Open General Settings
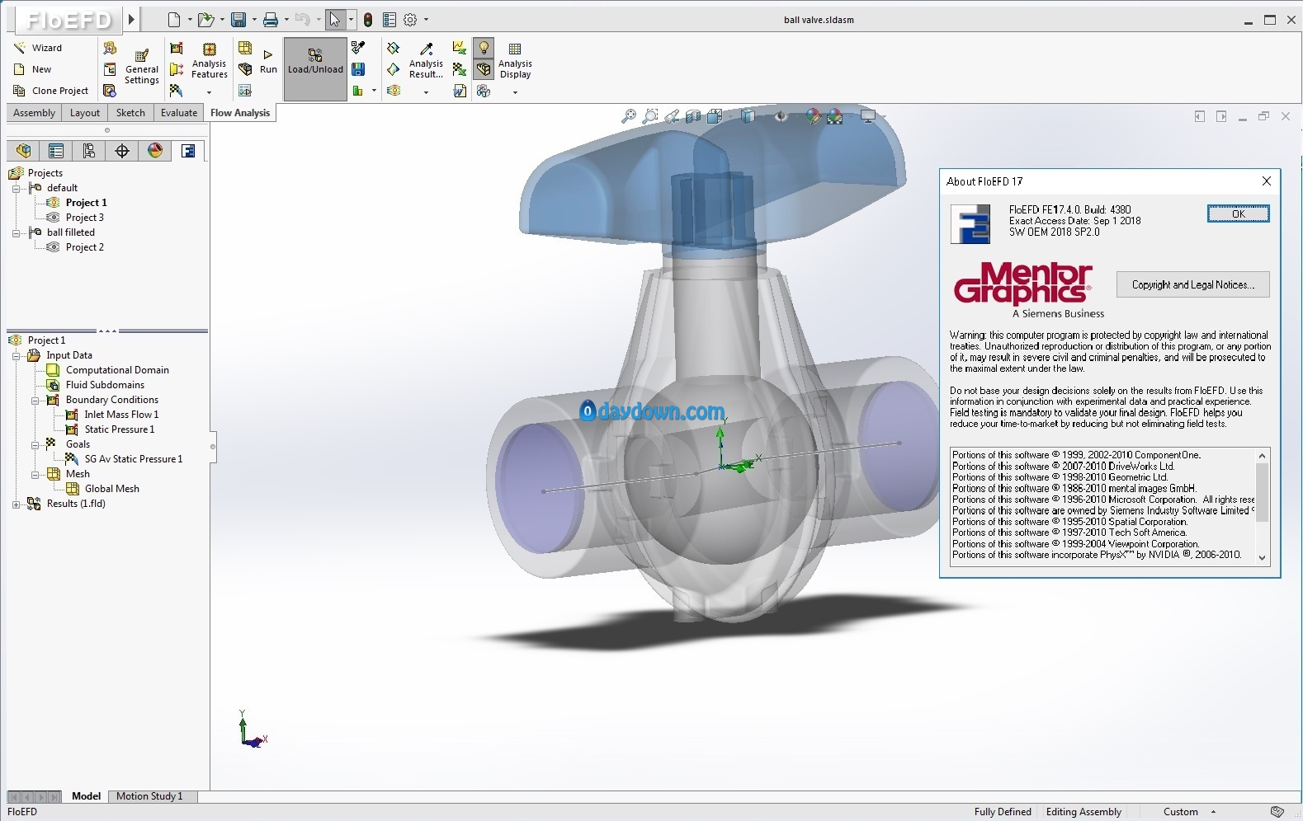The height and width of the screenshot is (821, 1303). click(x=142, y=68)
